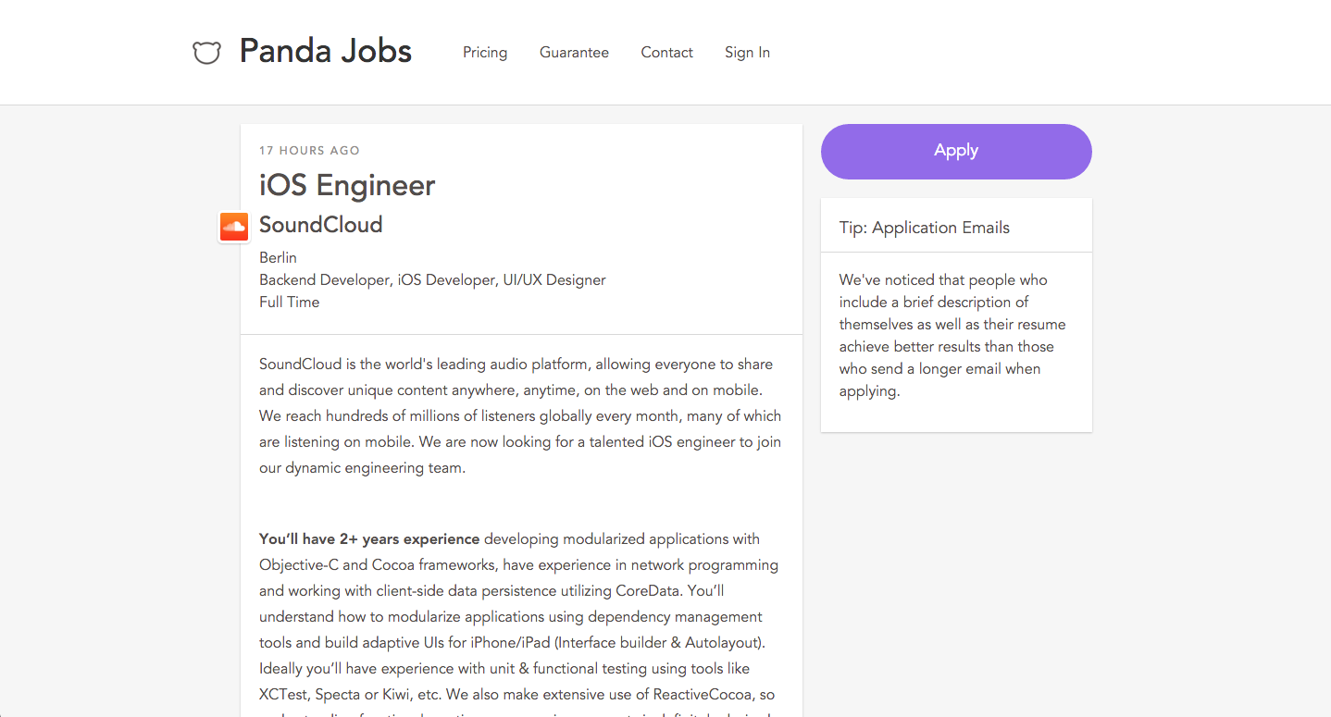Click the '17 HOURS AGO' timestamp

309,150
